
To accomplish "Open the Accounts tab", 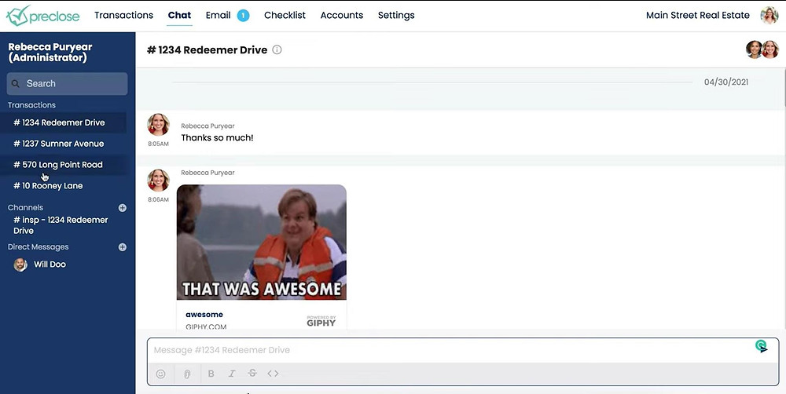I will (342, 15).
